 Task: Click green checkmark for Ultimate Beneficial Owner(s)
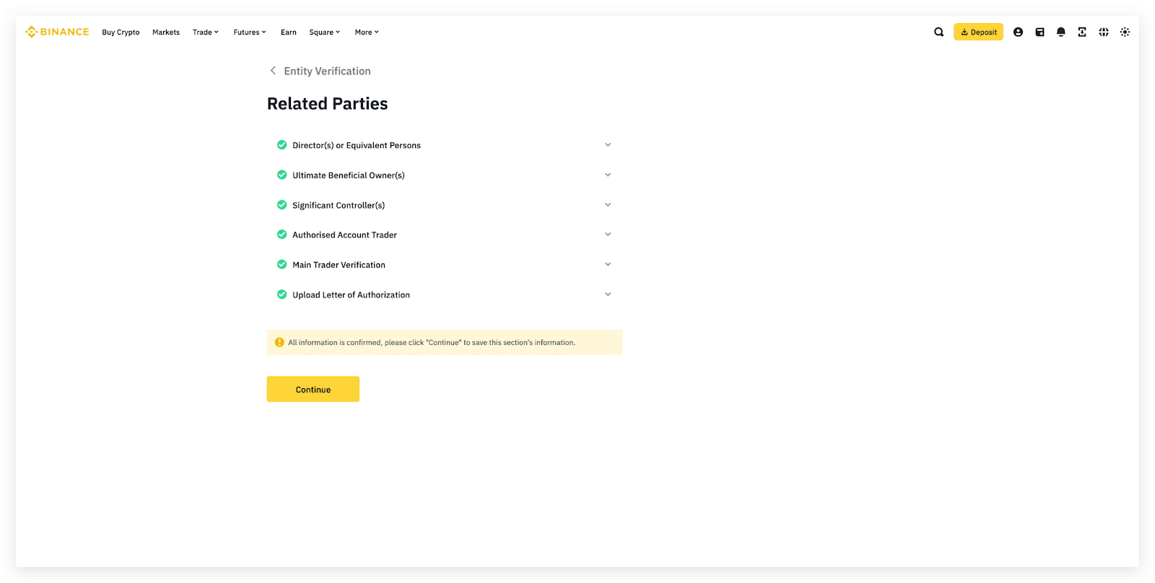[x=282, y=175]
